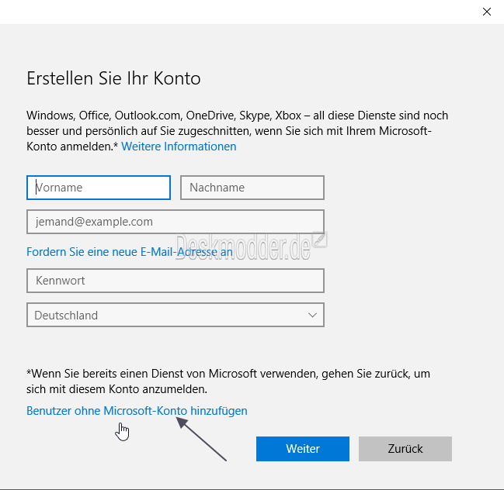Click the footnote about existing Microsoft services
Screen dimensions: 504x490
228,381
